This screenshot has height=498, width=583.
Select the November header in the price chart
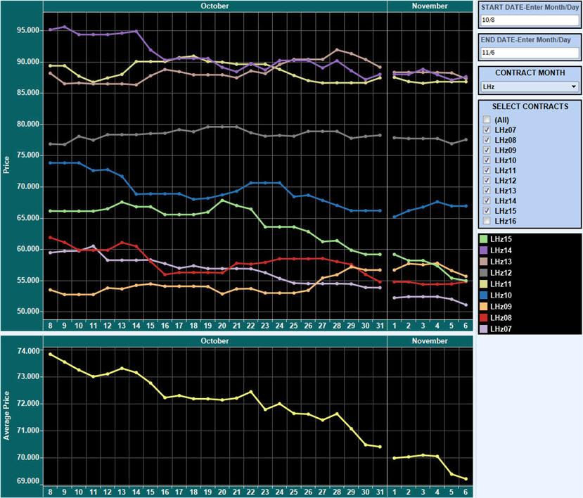(x=430, y=6)
